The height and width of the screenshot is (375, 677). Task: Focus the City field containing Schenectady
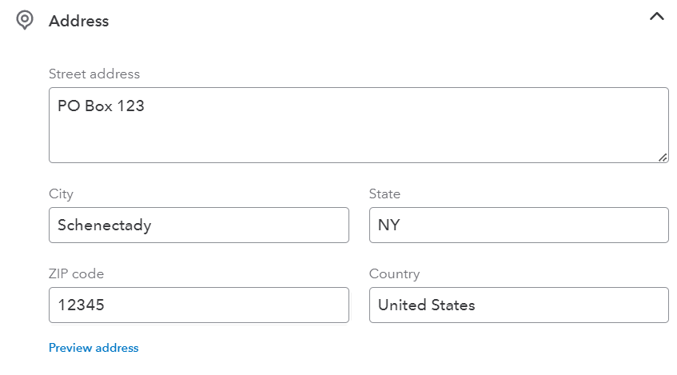tap(198, 225)
